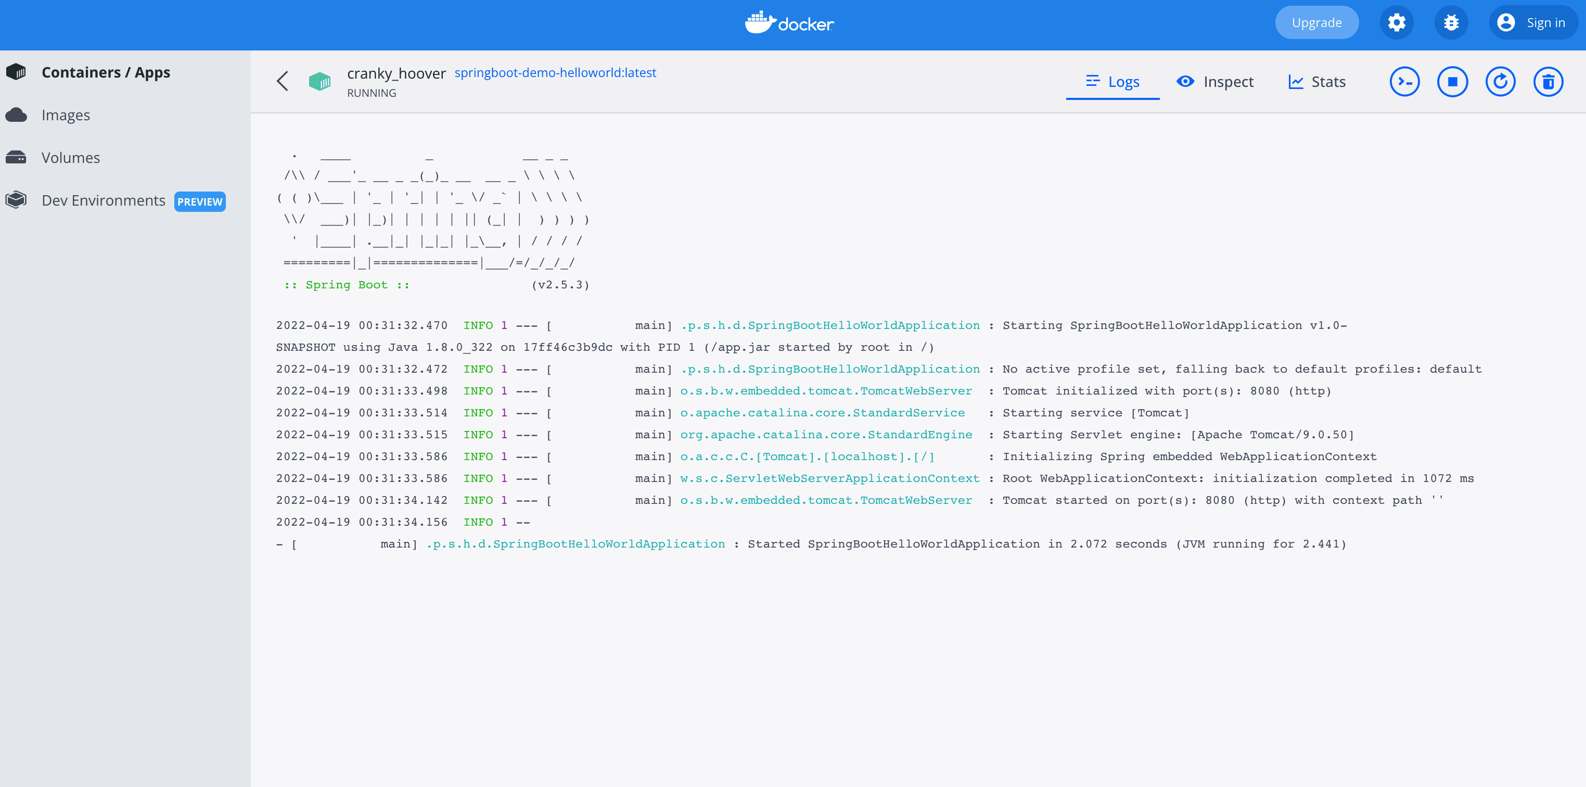Open Docker settings gear icon
The height and width of the screenshot is (787, 1586).
pos(1397,23)
